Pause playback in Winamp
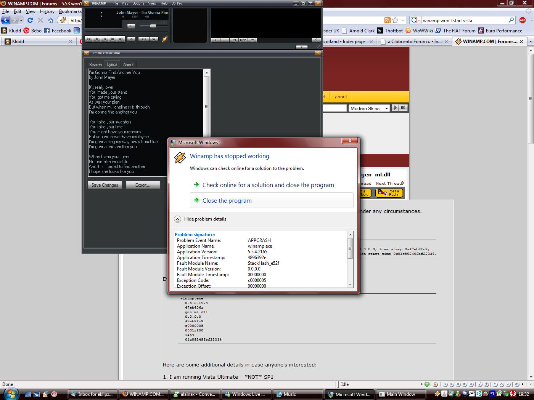 pos(105,39)
